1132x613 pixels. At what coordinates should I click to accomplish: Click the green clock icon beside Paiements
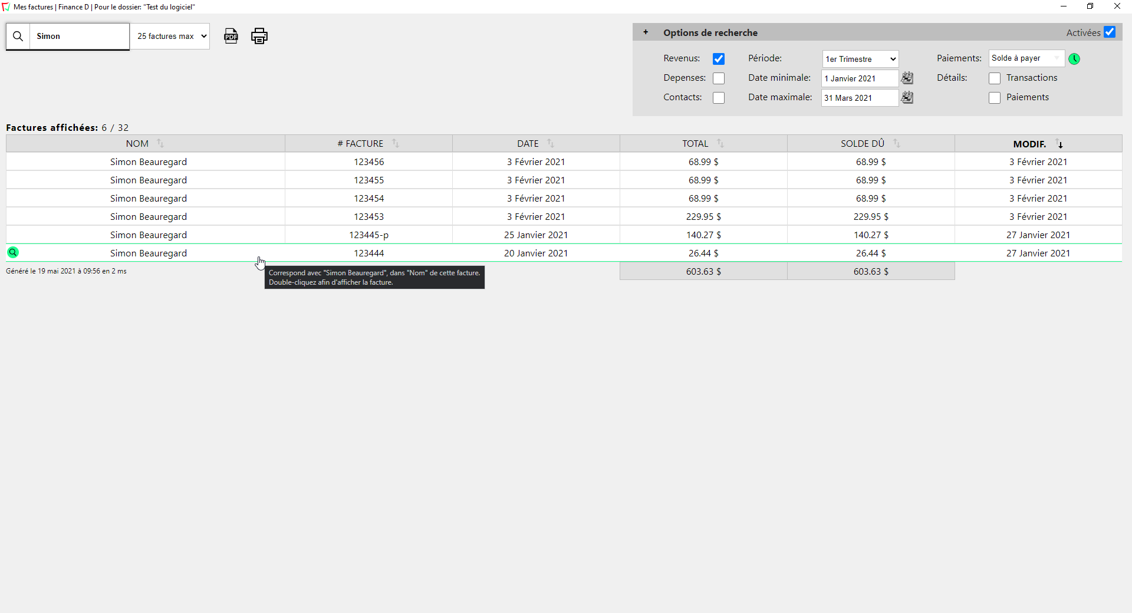tap(1074, 59)
